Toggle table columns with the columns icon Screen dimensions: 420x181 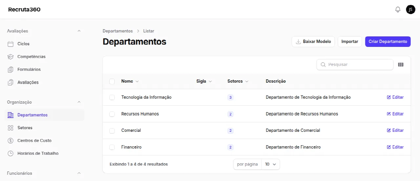401,65
